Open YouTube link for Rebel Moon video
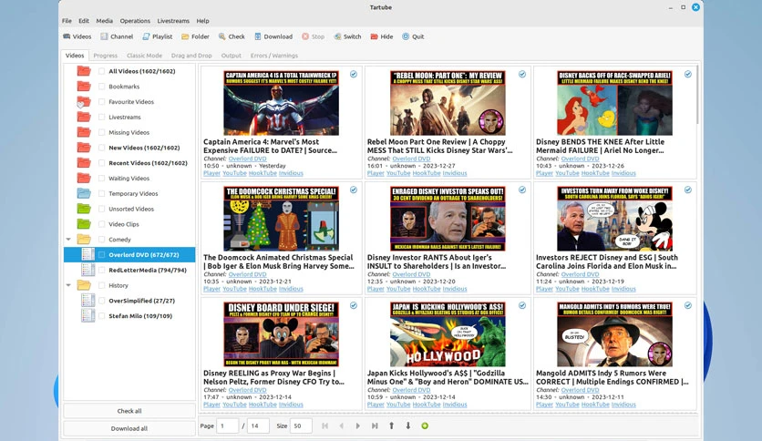 398,173
